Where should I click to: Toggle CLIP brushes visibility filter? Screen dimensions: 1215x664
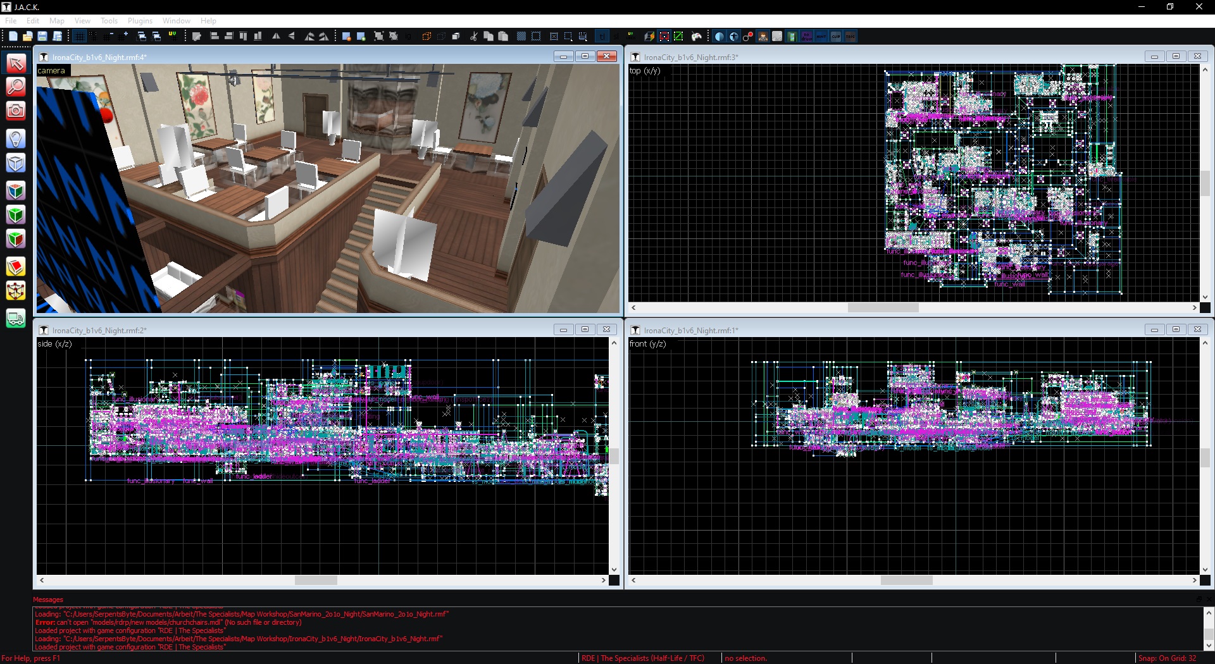[836, 37]
